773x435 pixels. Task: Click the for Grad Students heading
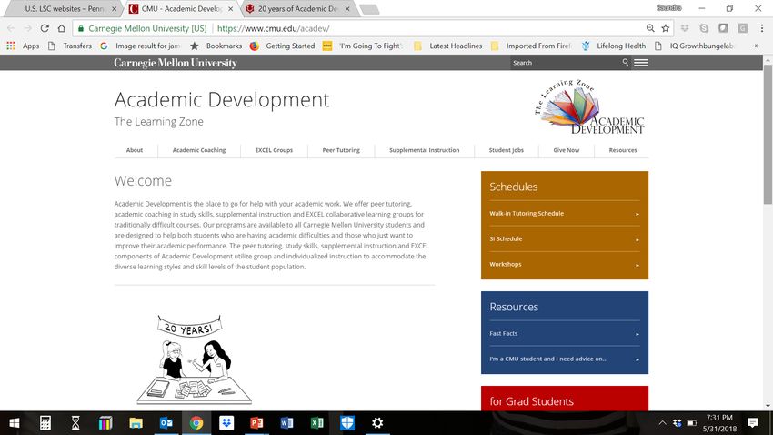click(531, 401)
